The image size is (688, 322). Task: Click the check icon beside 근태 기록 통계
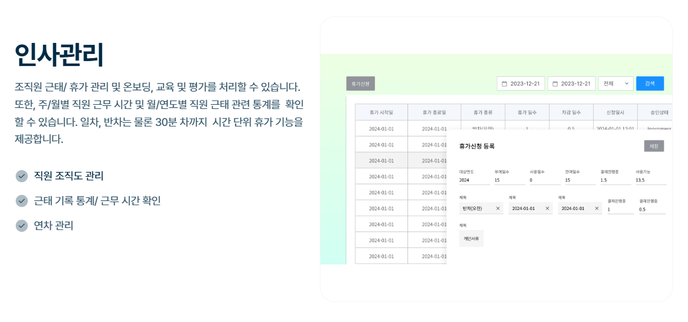click(22, 201)
